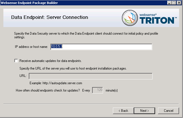This screenshot has height=118, width=183.
Task: Maximize the Package Builder window
Action: click(174, 3)
